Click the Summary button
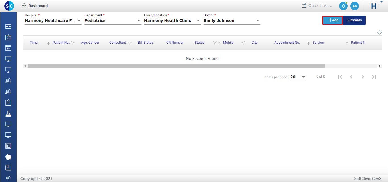Screen dimensions: 388x182 click(x=354, y=20)
